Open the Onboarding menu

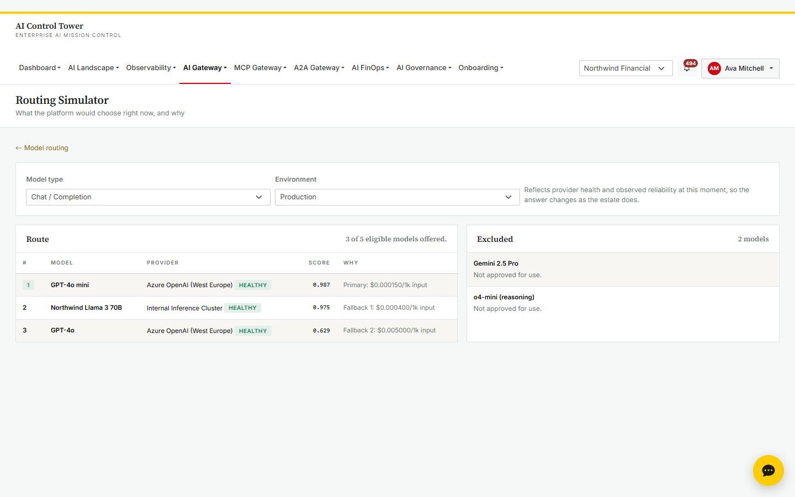click(x=481, y=68)
